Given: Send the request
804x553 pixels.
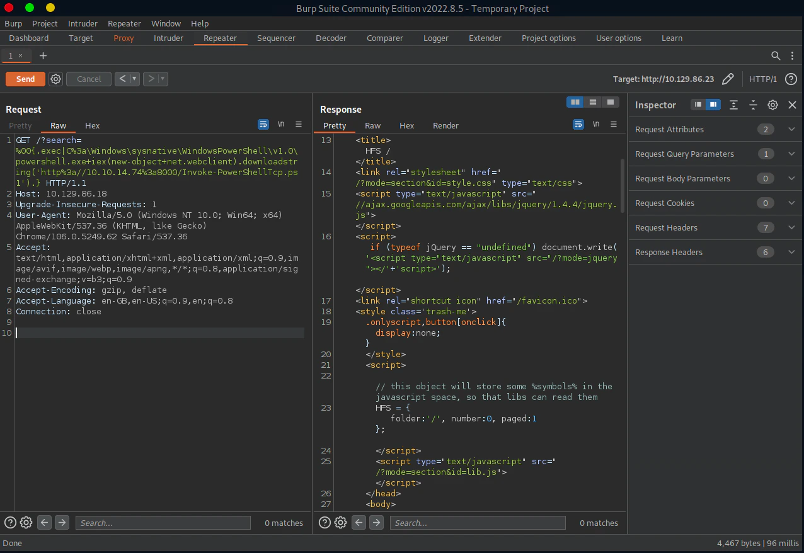Looking at the screenshot, I should click(x=25, y=79).
